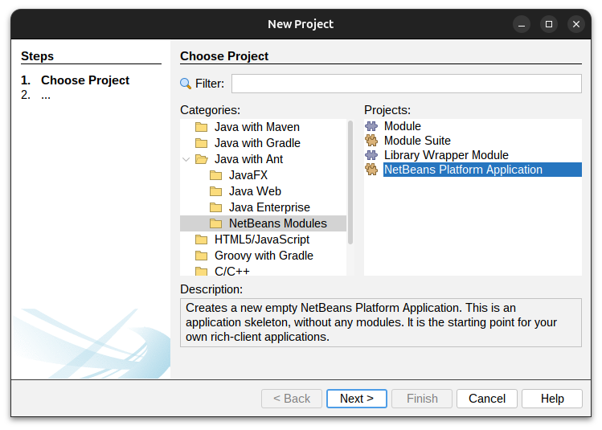Select Module Suite in the Projects list
This screenshot has height=430, width=602.
click(417, 141)
